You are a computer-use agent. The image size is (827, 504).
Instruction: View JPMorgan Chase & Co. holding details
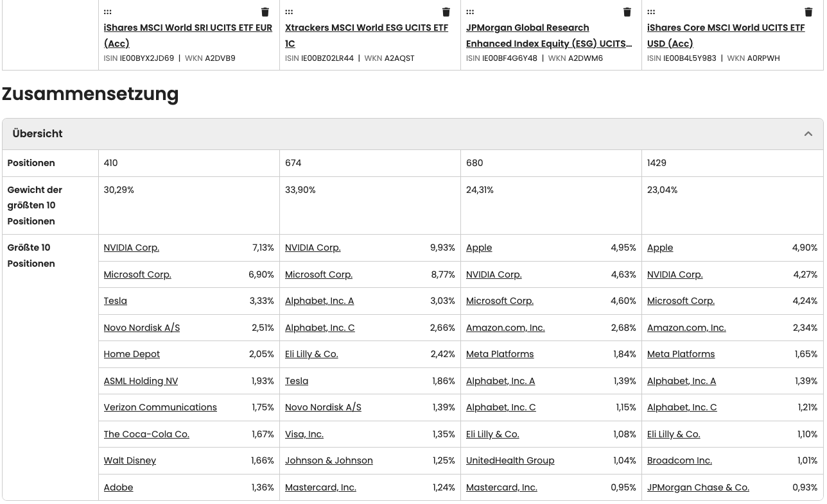(697, 487)
